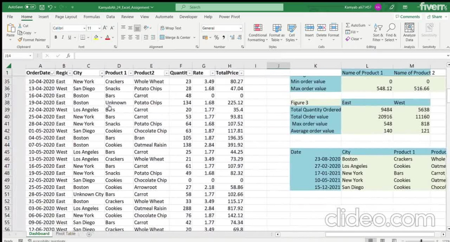Open the Rate column filter dropdown
This screenshot has width=450, height=242.
pyautogui.click(x=212, y=73)
